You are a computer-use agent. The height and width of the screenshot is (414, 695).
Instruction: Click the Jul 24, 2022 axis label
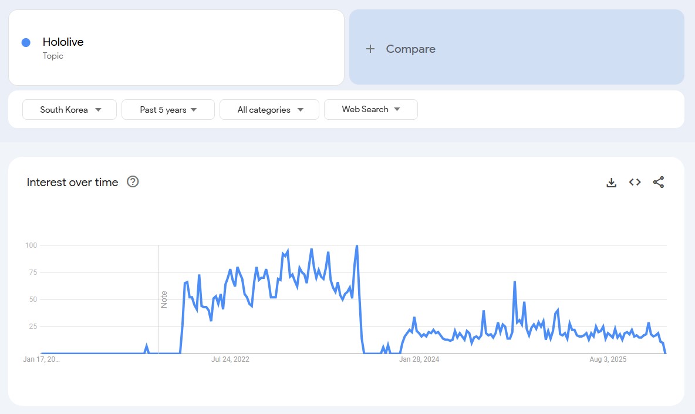tap(230, 359)
